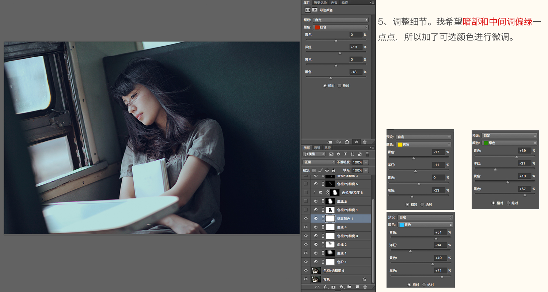Click the 选取颜色 1 layer mask thumbnail
The height and width of the screenshot is (292, 548).
click(330, 219)
